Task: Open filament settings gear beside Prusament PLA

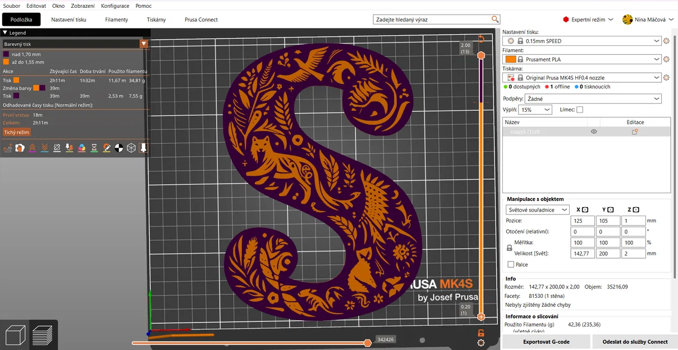Action: (666, 59)
